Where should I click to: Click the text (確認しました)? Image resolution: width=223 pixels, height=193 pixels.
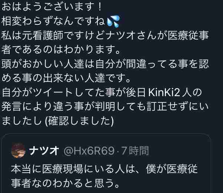point(79,121)
